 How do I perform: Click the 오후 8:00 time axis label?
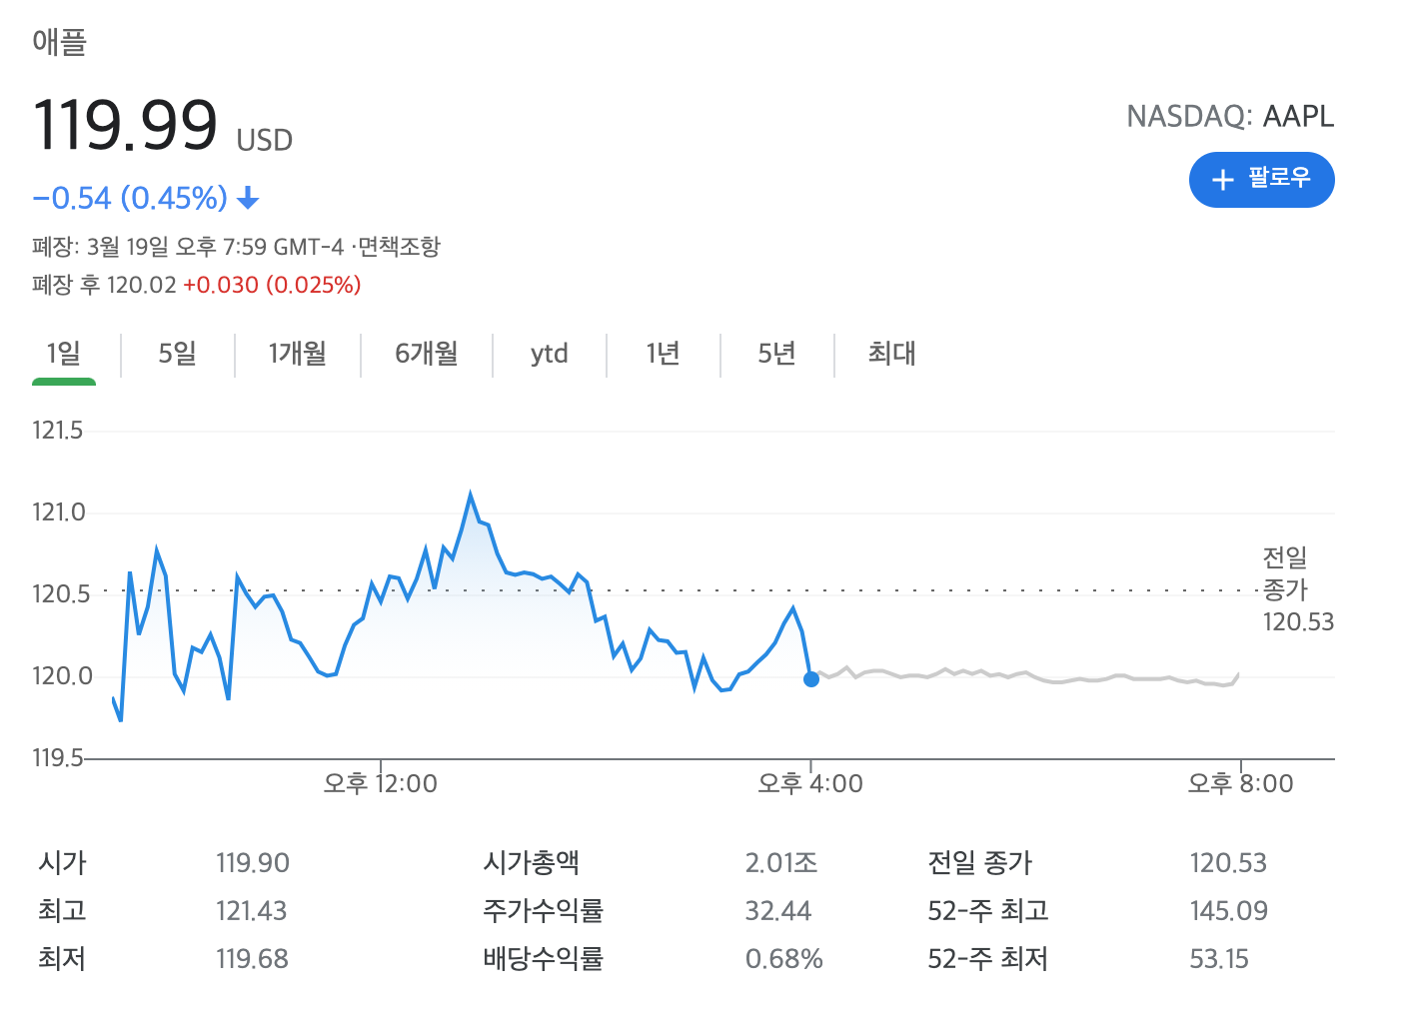point(1240,783)
